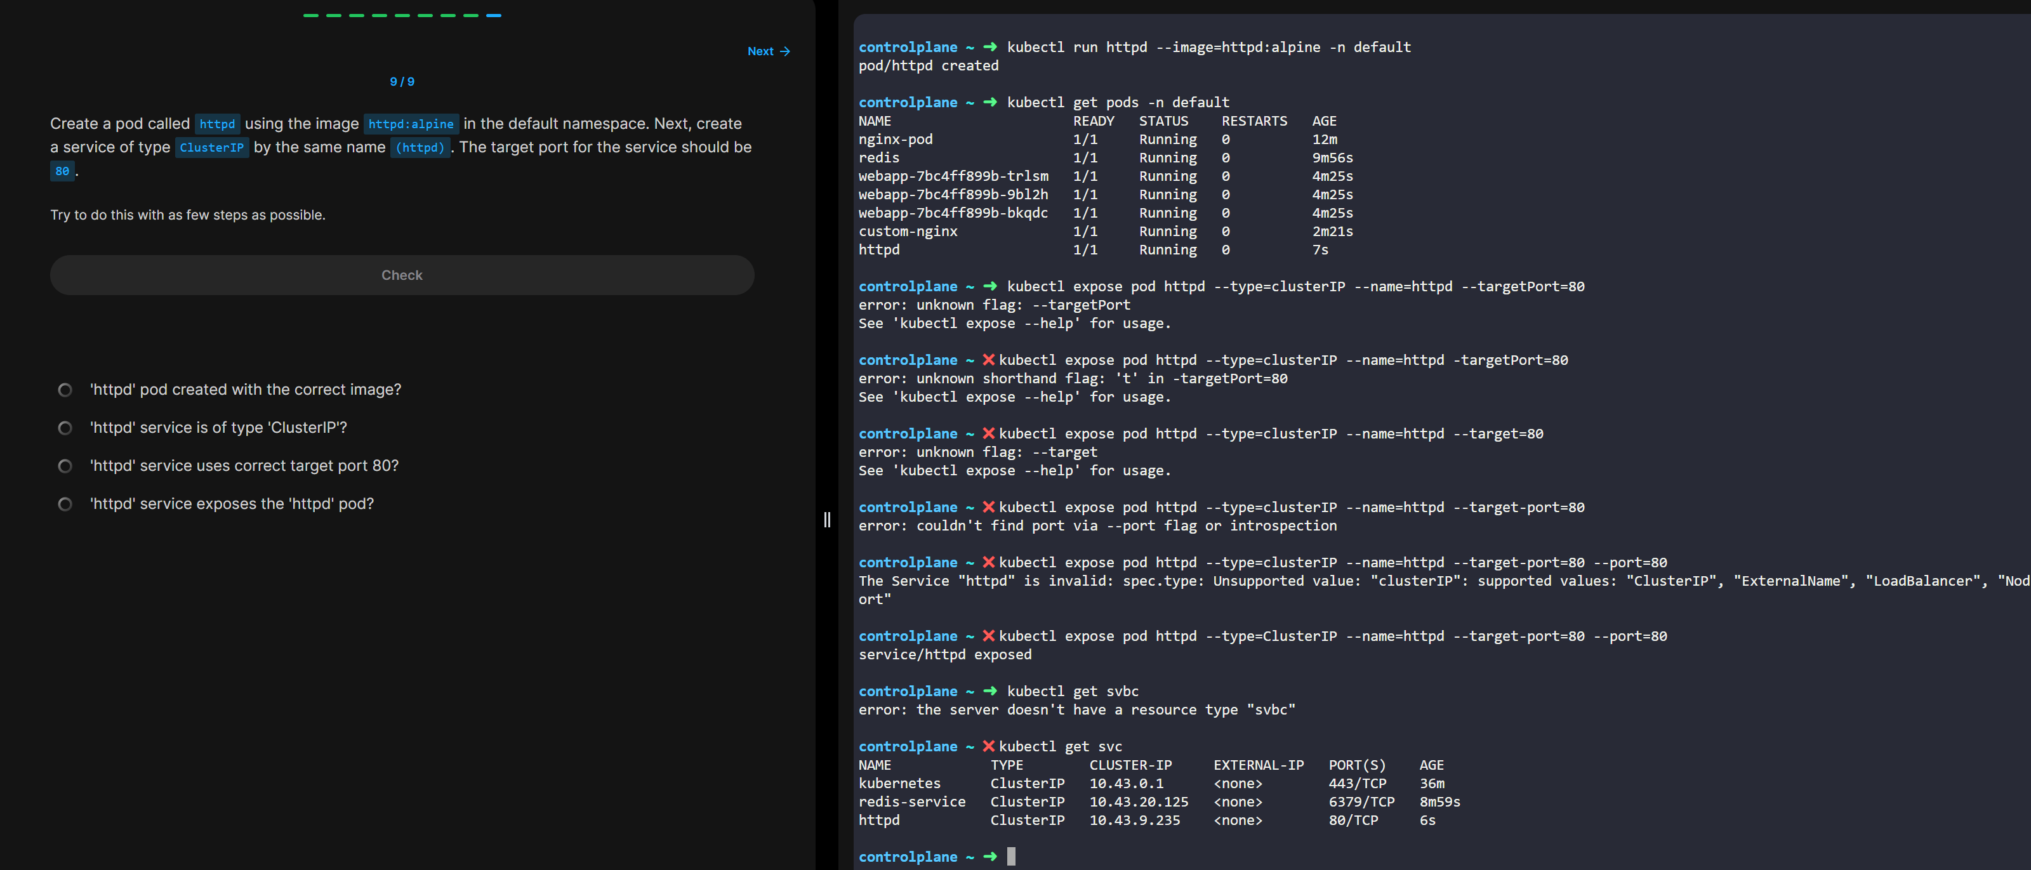Viewport: 2031px width, 870px height.
Task: Click green arrow before 'kubectl get pods'
Action: click(990, 102)
